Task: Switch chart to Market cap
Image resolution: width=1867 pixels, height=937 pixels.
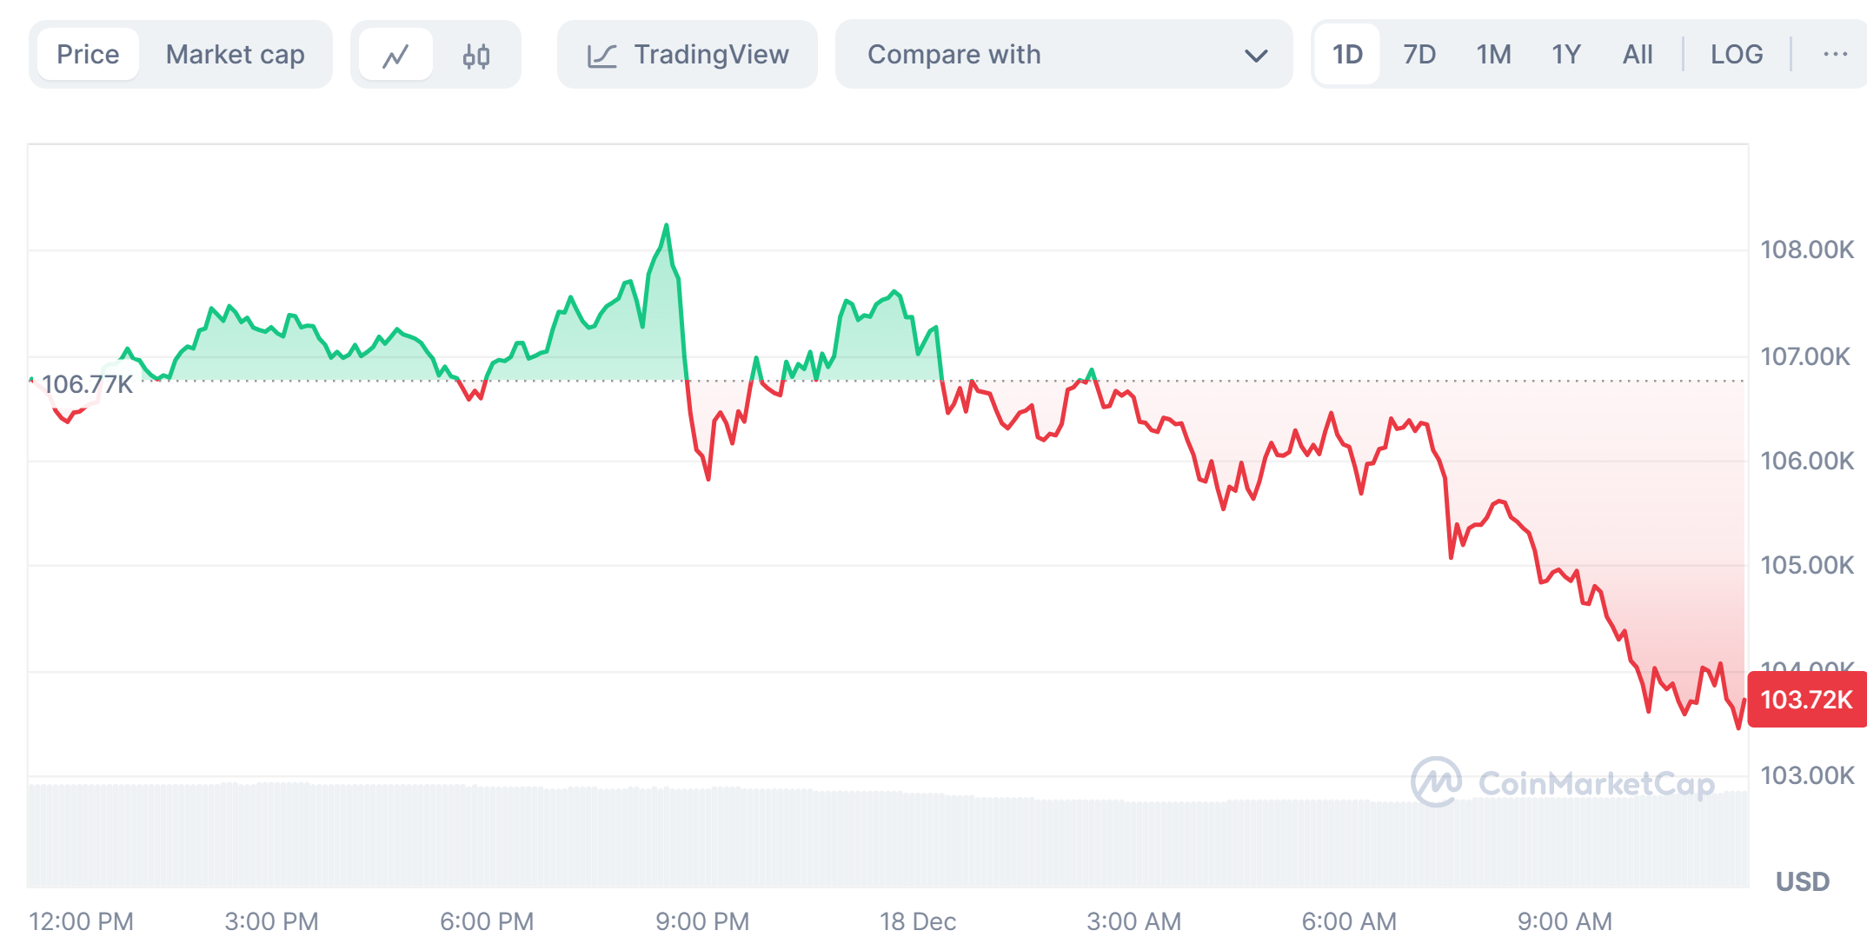Action: point(235,55)
